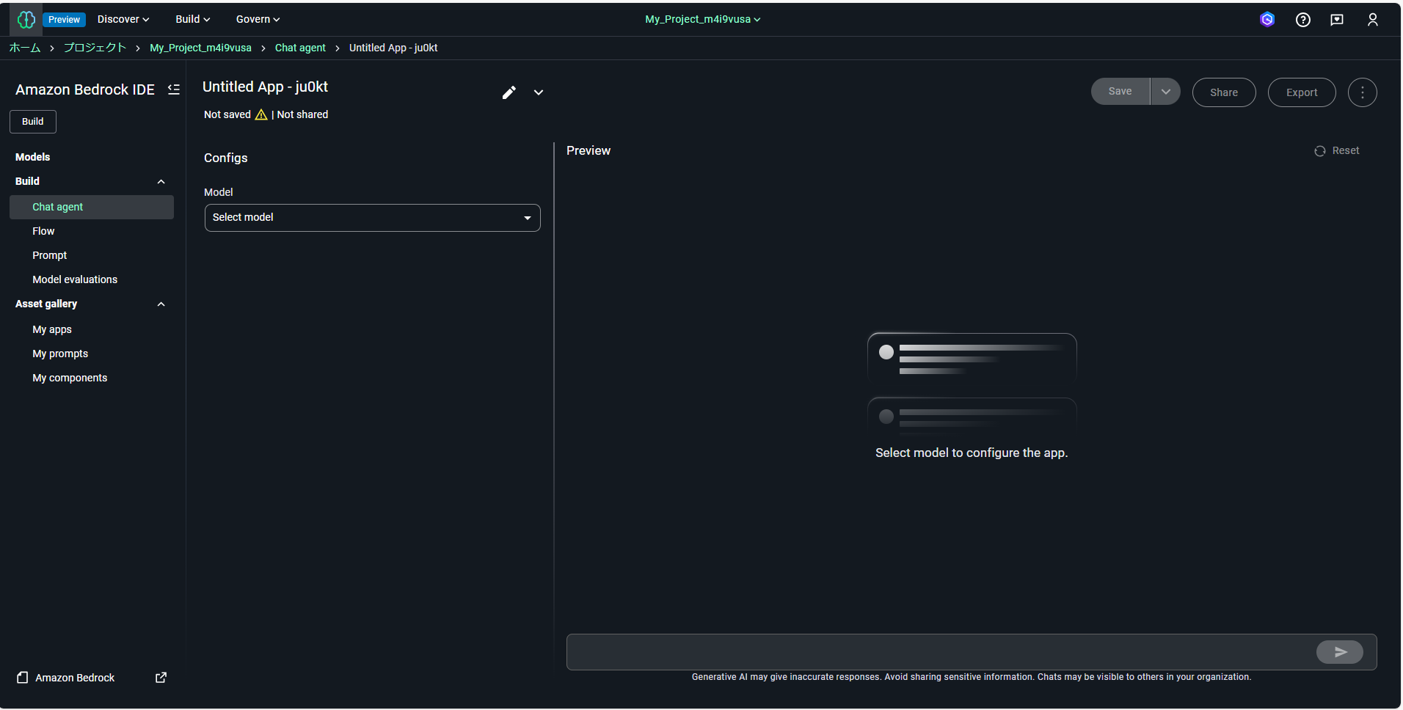Click the Export button

click(x=1302, y=92)
